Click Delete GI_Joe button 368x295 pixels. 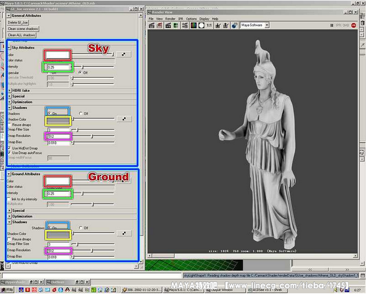pyautogui.click(x=18, y=23)
